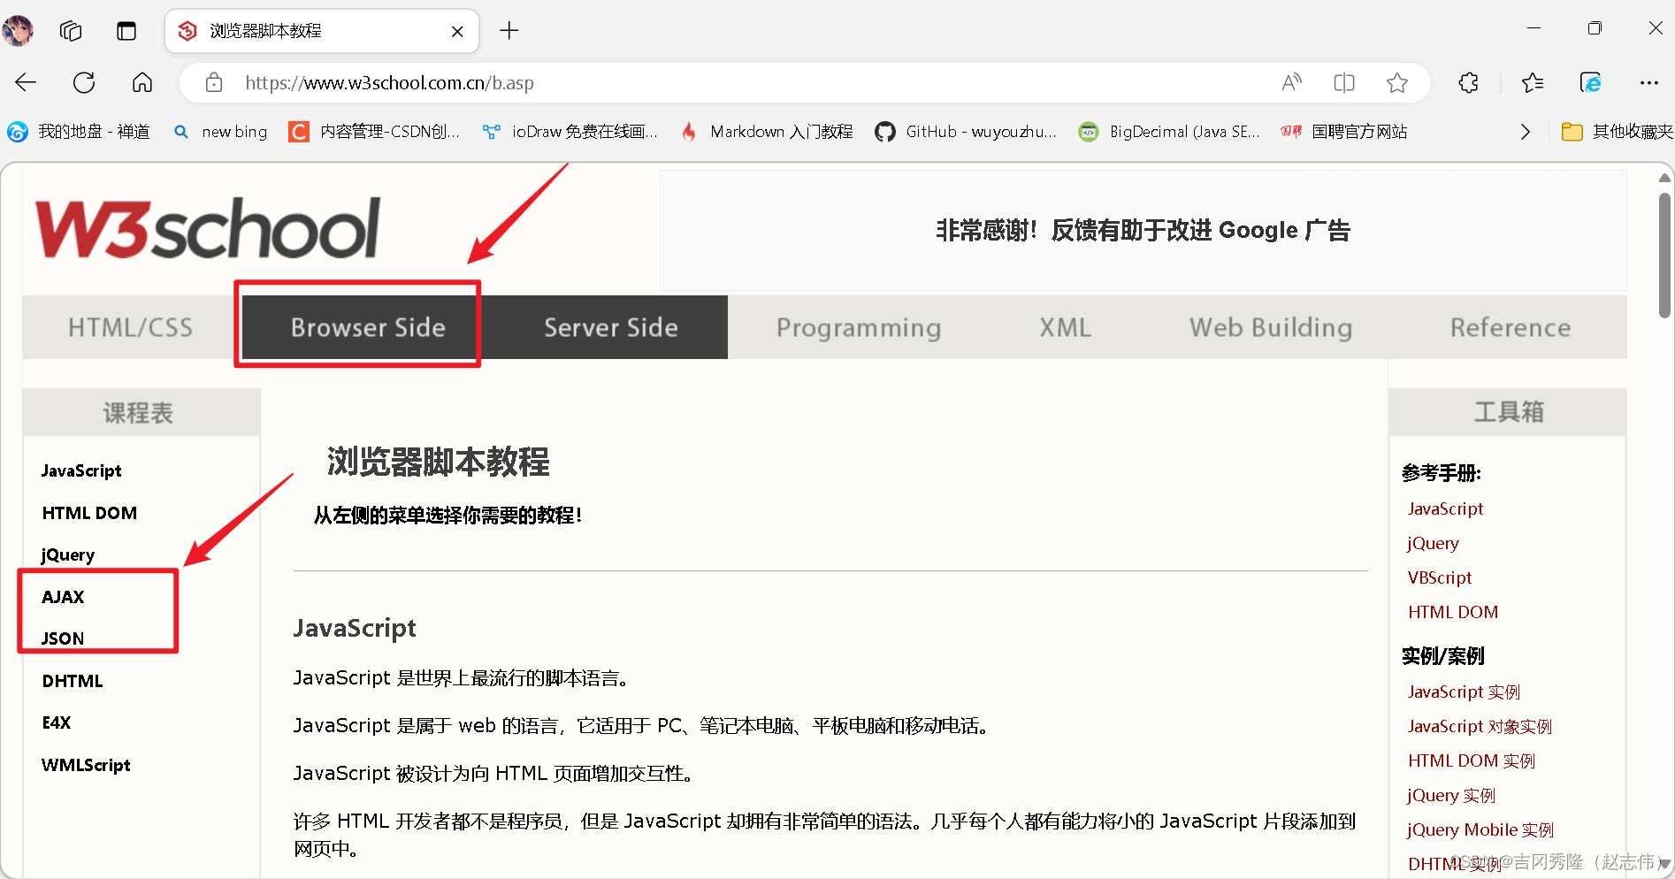This screenshot has height=879, width=1675.
Task: Open VBScript reference in 工具箱
Action: pyautogui.click(x=1440, y=577)
